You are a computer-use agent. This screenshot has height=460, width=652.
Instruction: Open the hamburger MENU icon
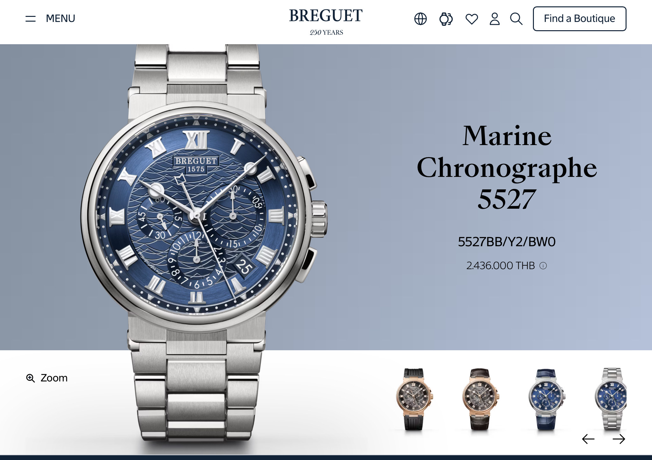pos(31,19)
